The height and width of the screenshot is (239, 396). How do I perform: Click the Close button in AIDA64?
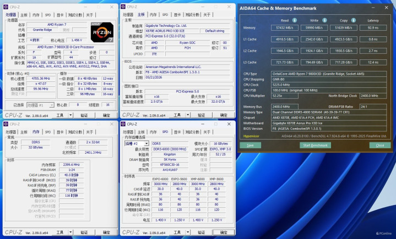tap(380, 145)
